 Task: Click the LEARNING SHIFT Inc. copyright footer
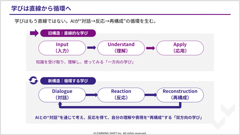tap(120, 133)
